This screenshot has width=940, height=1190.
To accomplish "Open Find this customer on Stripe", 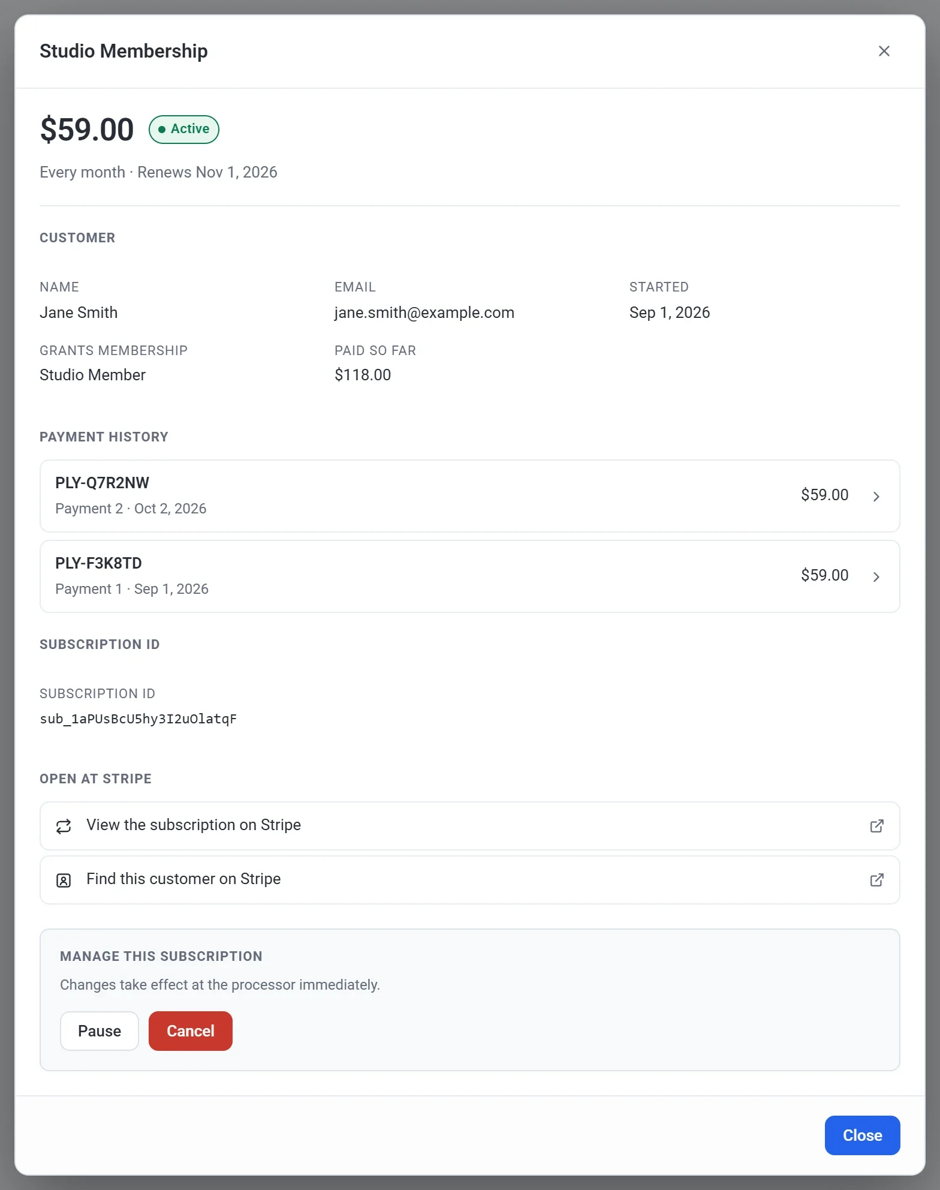I will 470,880.
